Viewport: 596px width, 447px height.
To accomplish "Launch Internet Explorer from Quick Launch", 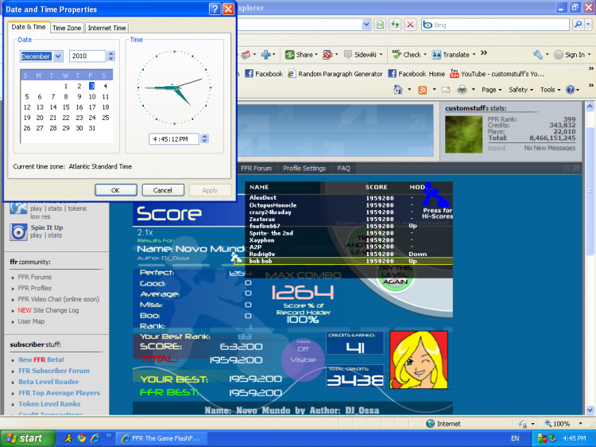I will [x=94, y=438].
